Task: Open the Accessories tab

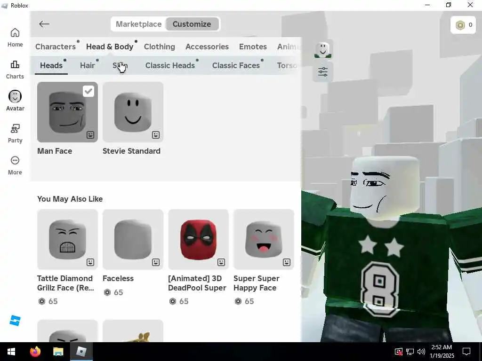Action: coord(207,47)
